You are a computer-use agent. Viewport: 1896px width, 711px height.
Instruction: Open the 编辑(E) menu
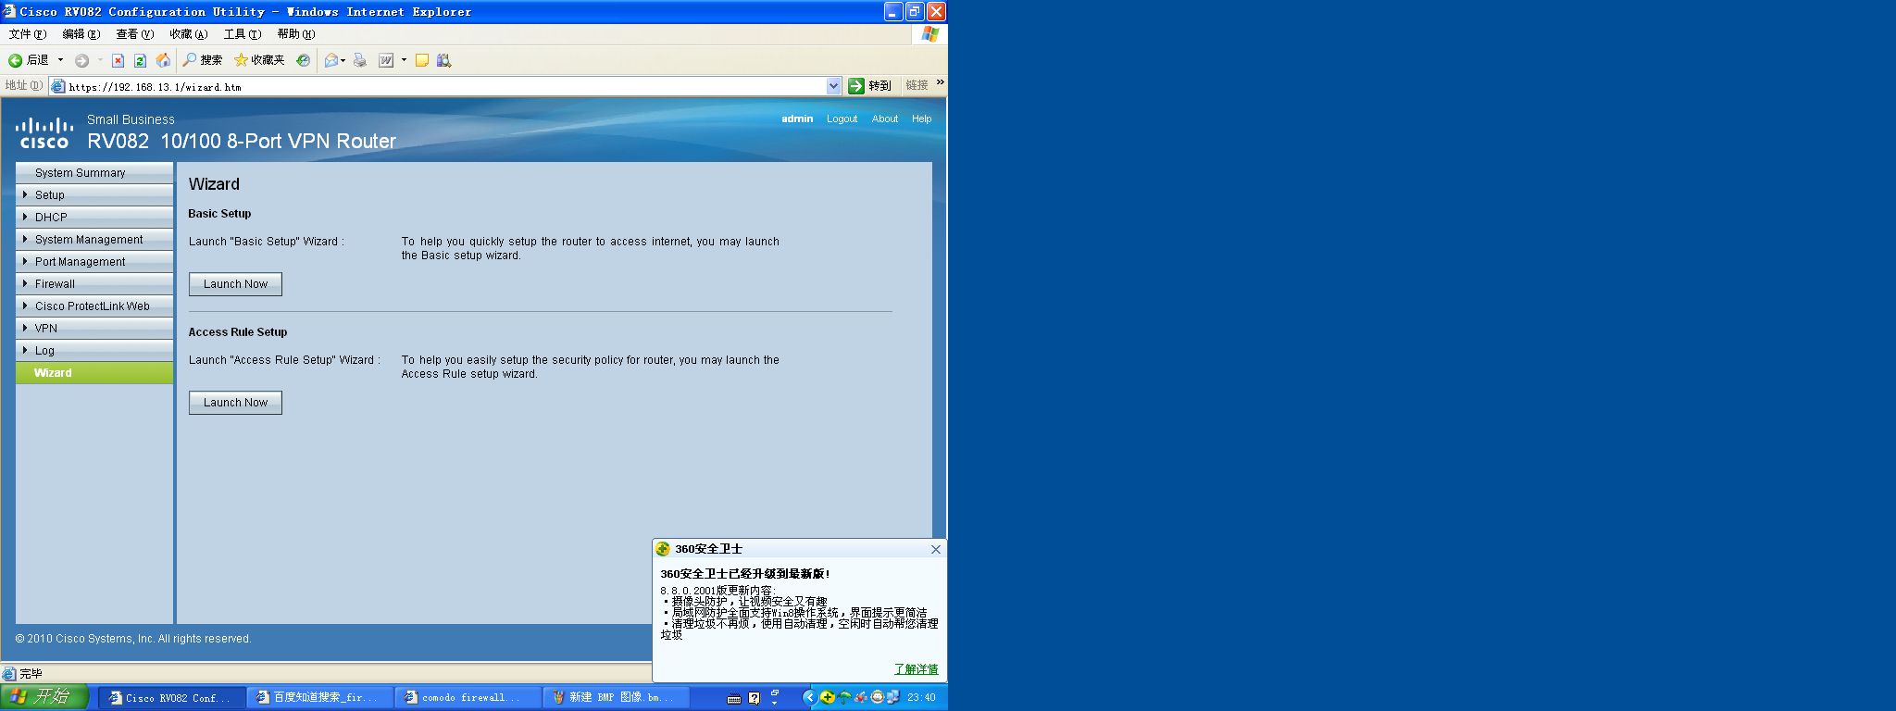(x=81, y=34)
